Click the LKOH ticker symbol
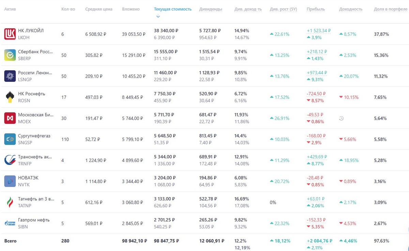 [x=24, y=38]
